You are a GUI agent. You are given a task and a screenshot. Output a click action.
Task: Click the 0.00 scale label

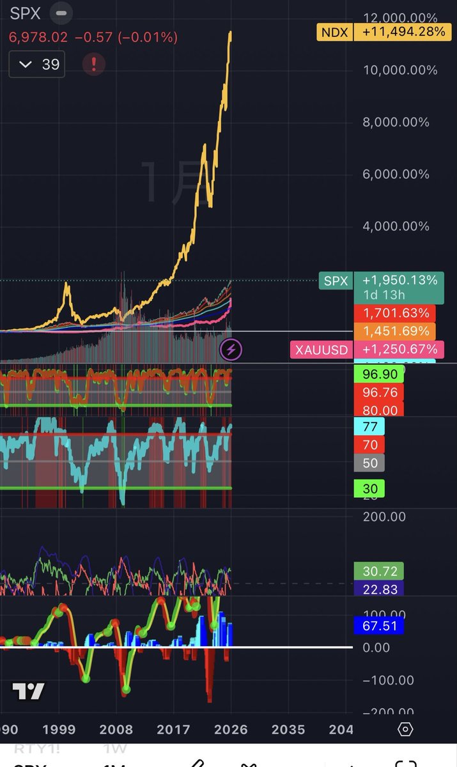pos(376,647)
